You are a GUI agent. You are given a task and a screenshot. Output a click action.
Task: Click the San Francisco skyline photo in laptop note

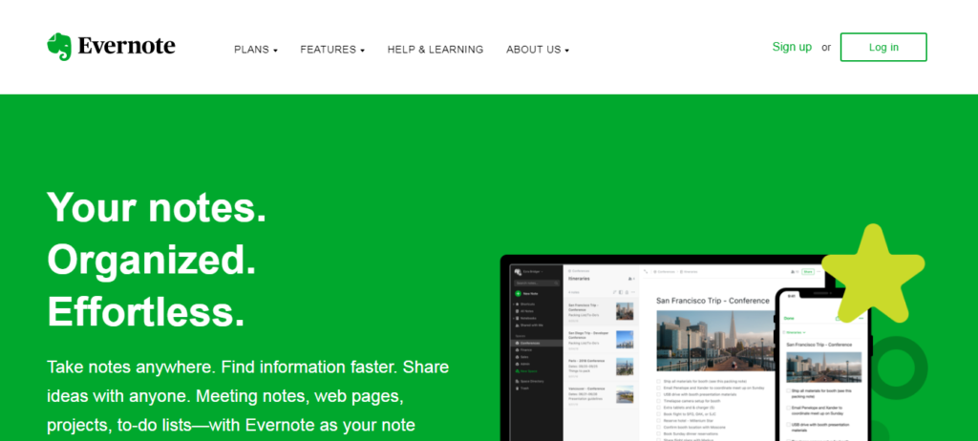pyautogui.click(x=716, y=341)
